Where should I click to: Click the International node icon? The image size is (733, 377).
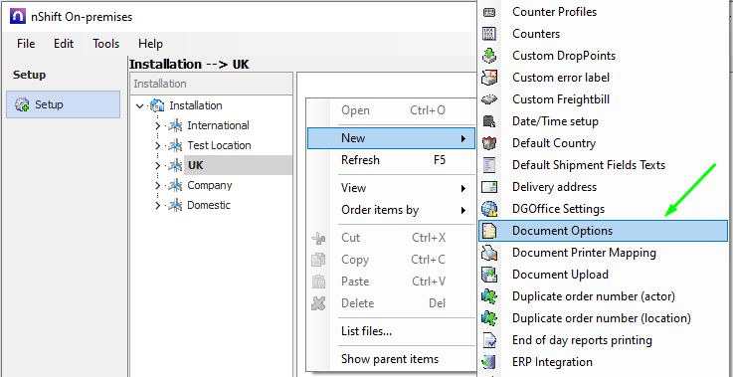tap(175, 125)
